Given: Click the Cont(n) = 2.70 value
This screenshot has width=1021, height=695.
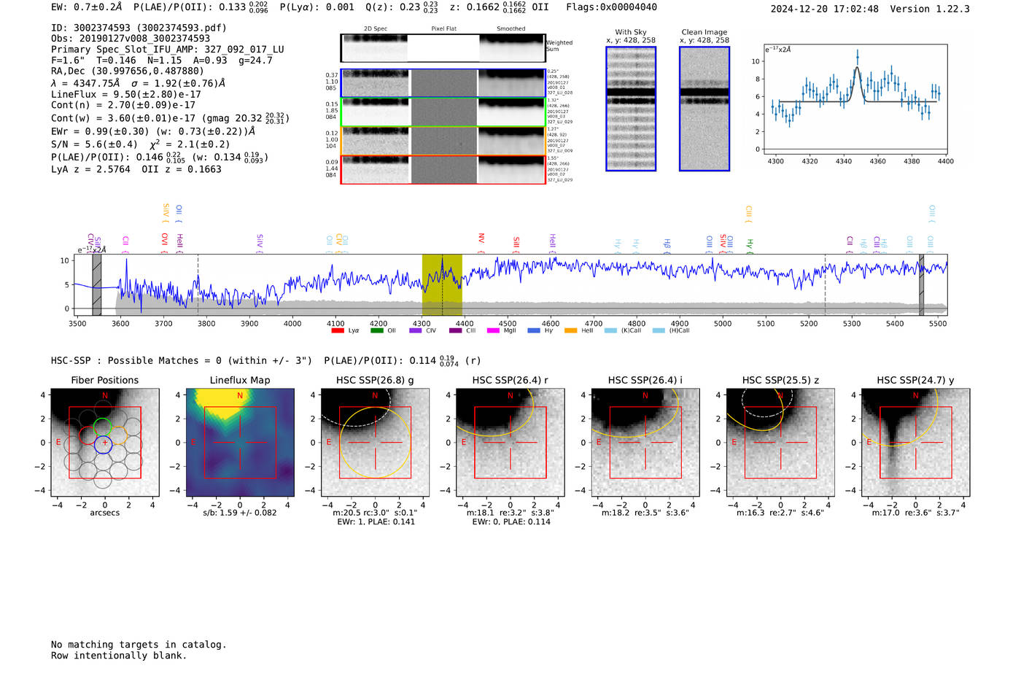Looking at the screenshot, I should click(123, 105).
